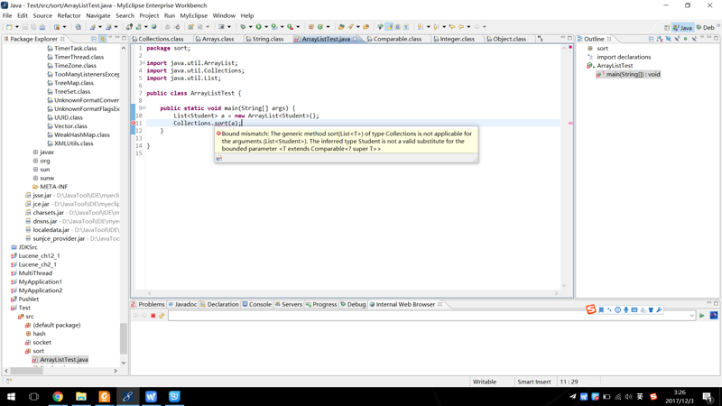The width and height of the screenshot is (722, 406).
Task: Toggle Sort alphabetically in the Outline view
Action: pyautogui.click(x=660, y=39)
